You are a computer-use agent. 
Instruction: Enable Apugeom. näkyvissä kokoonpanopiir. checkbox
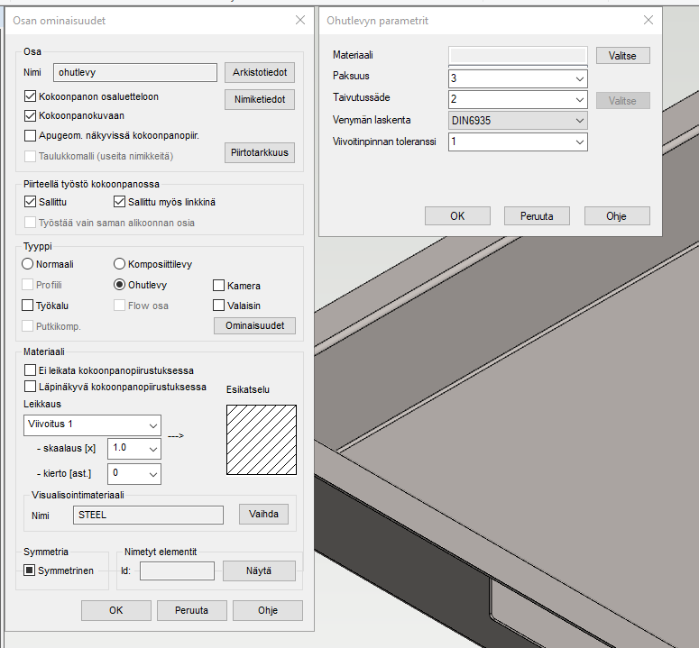coord(31,136)
